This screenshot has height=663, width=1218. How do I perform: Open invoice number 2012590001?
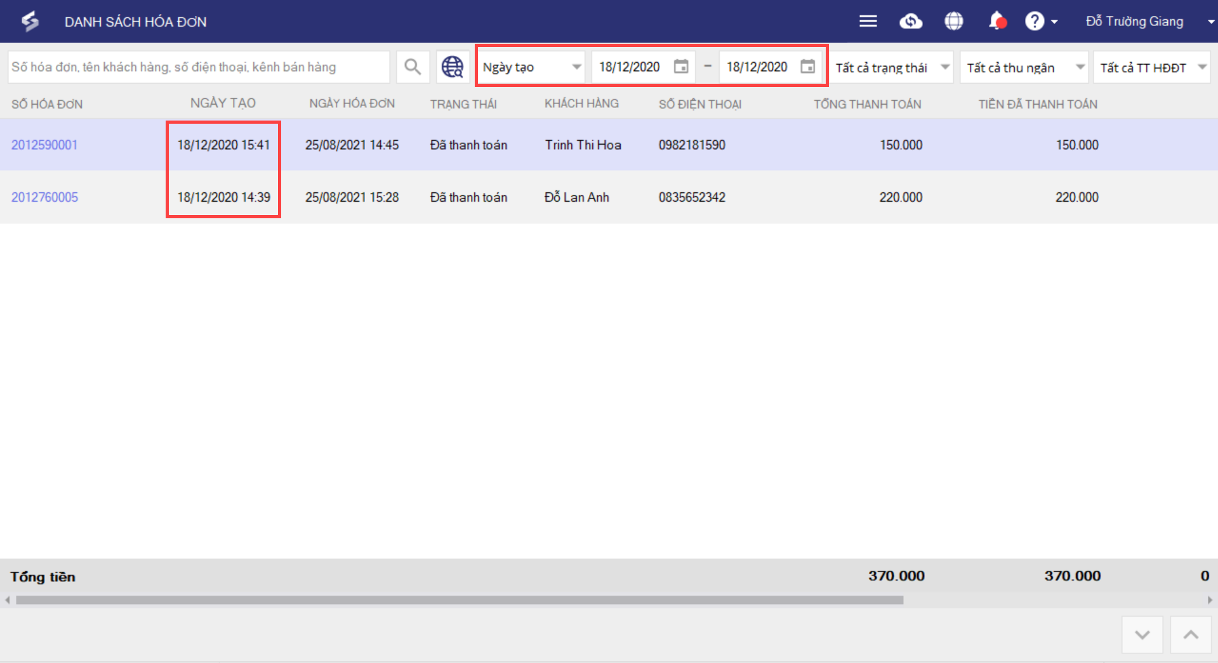[x=44, y=145]
